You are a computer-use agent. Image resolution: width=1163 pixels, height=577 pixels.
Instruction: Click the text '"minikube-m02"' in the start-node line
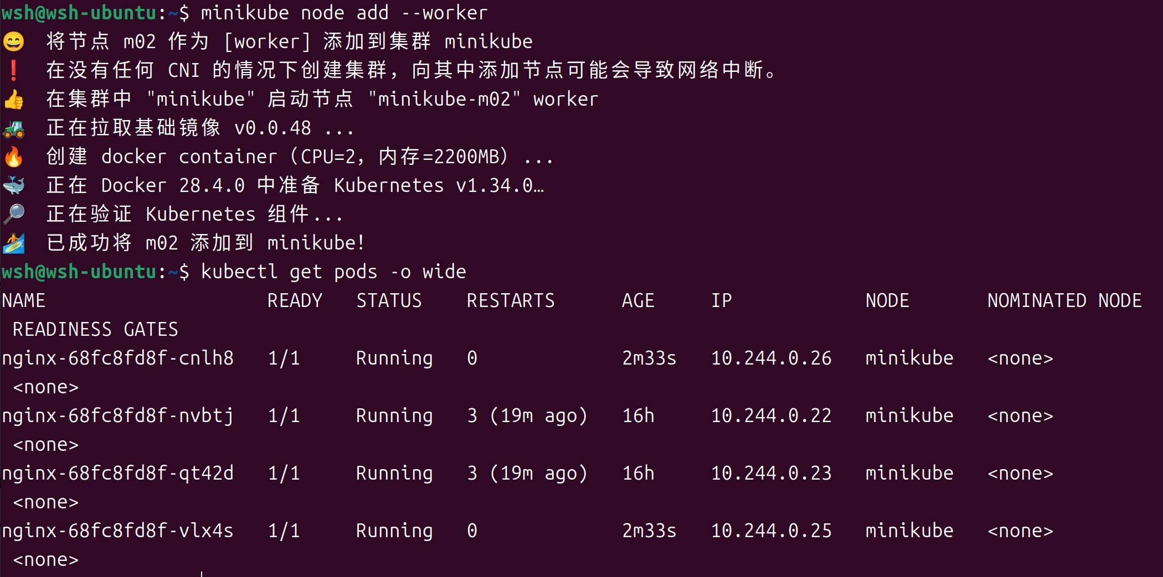pos(444,99)
